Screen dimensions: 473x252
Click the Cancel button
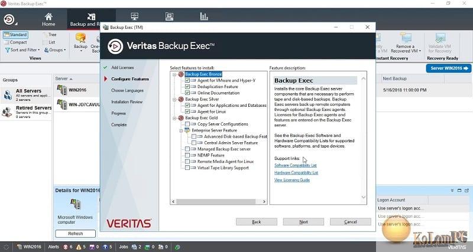tap(351, 222)
